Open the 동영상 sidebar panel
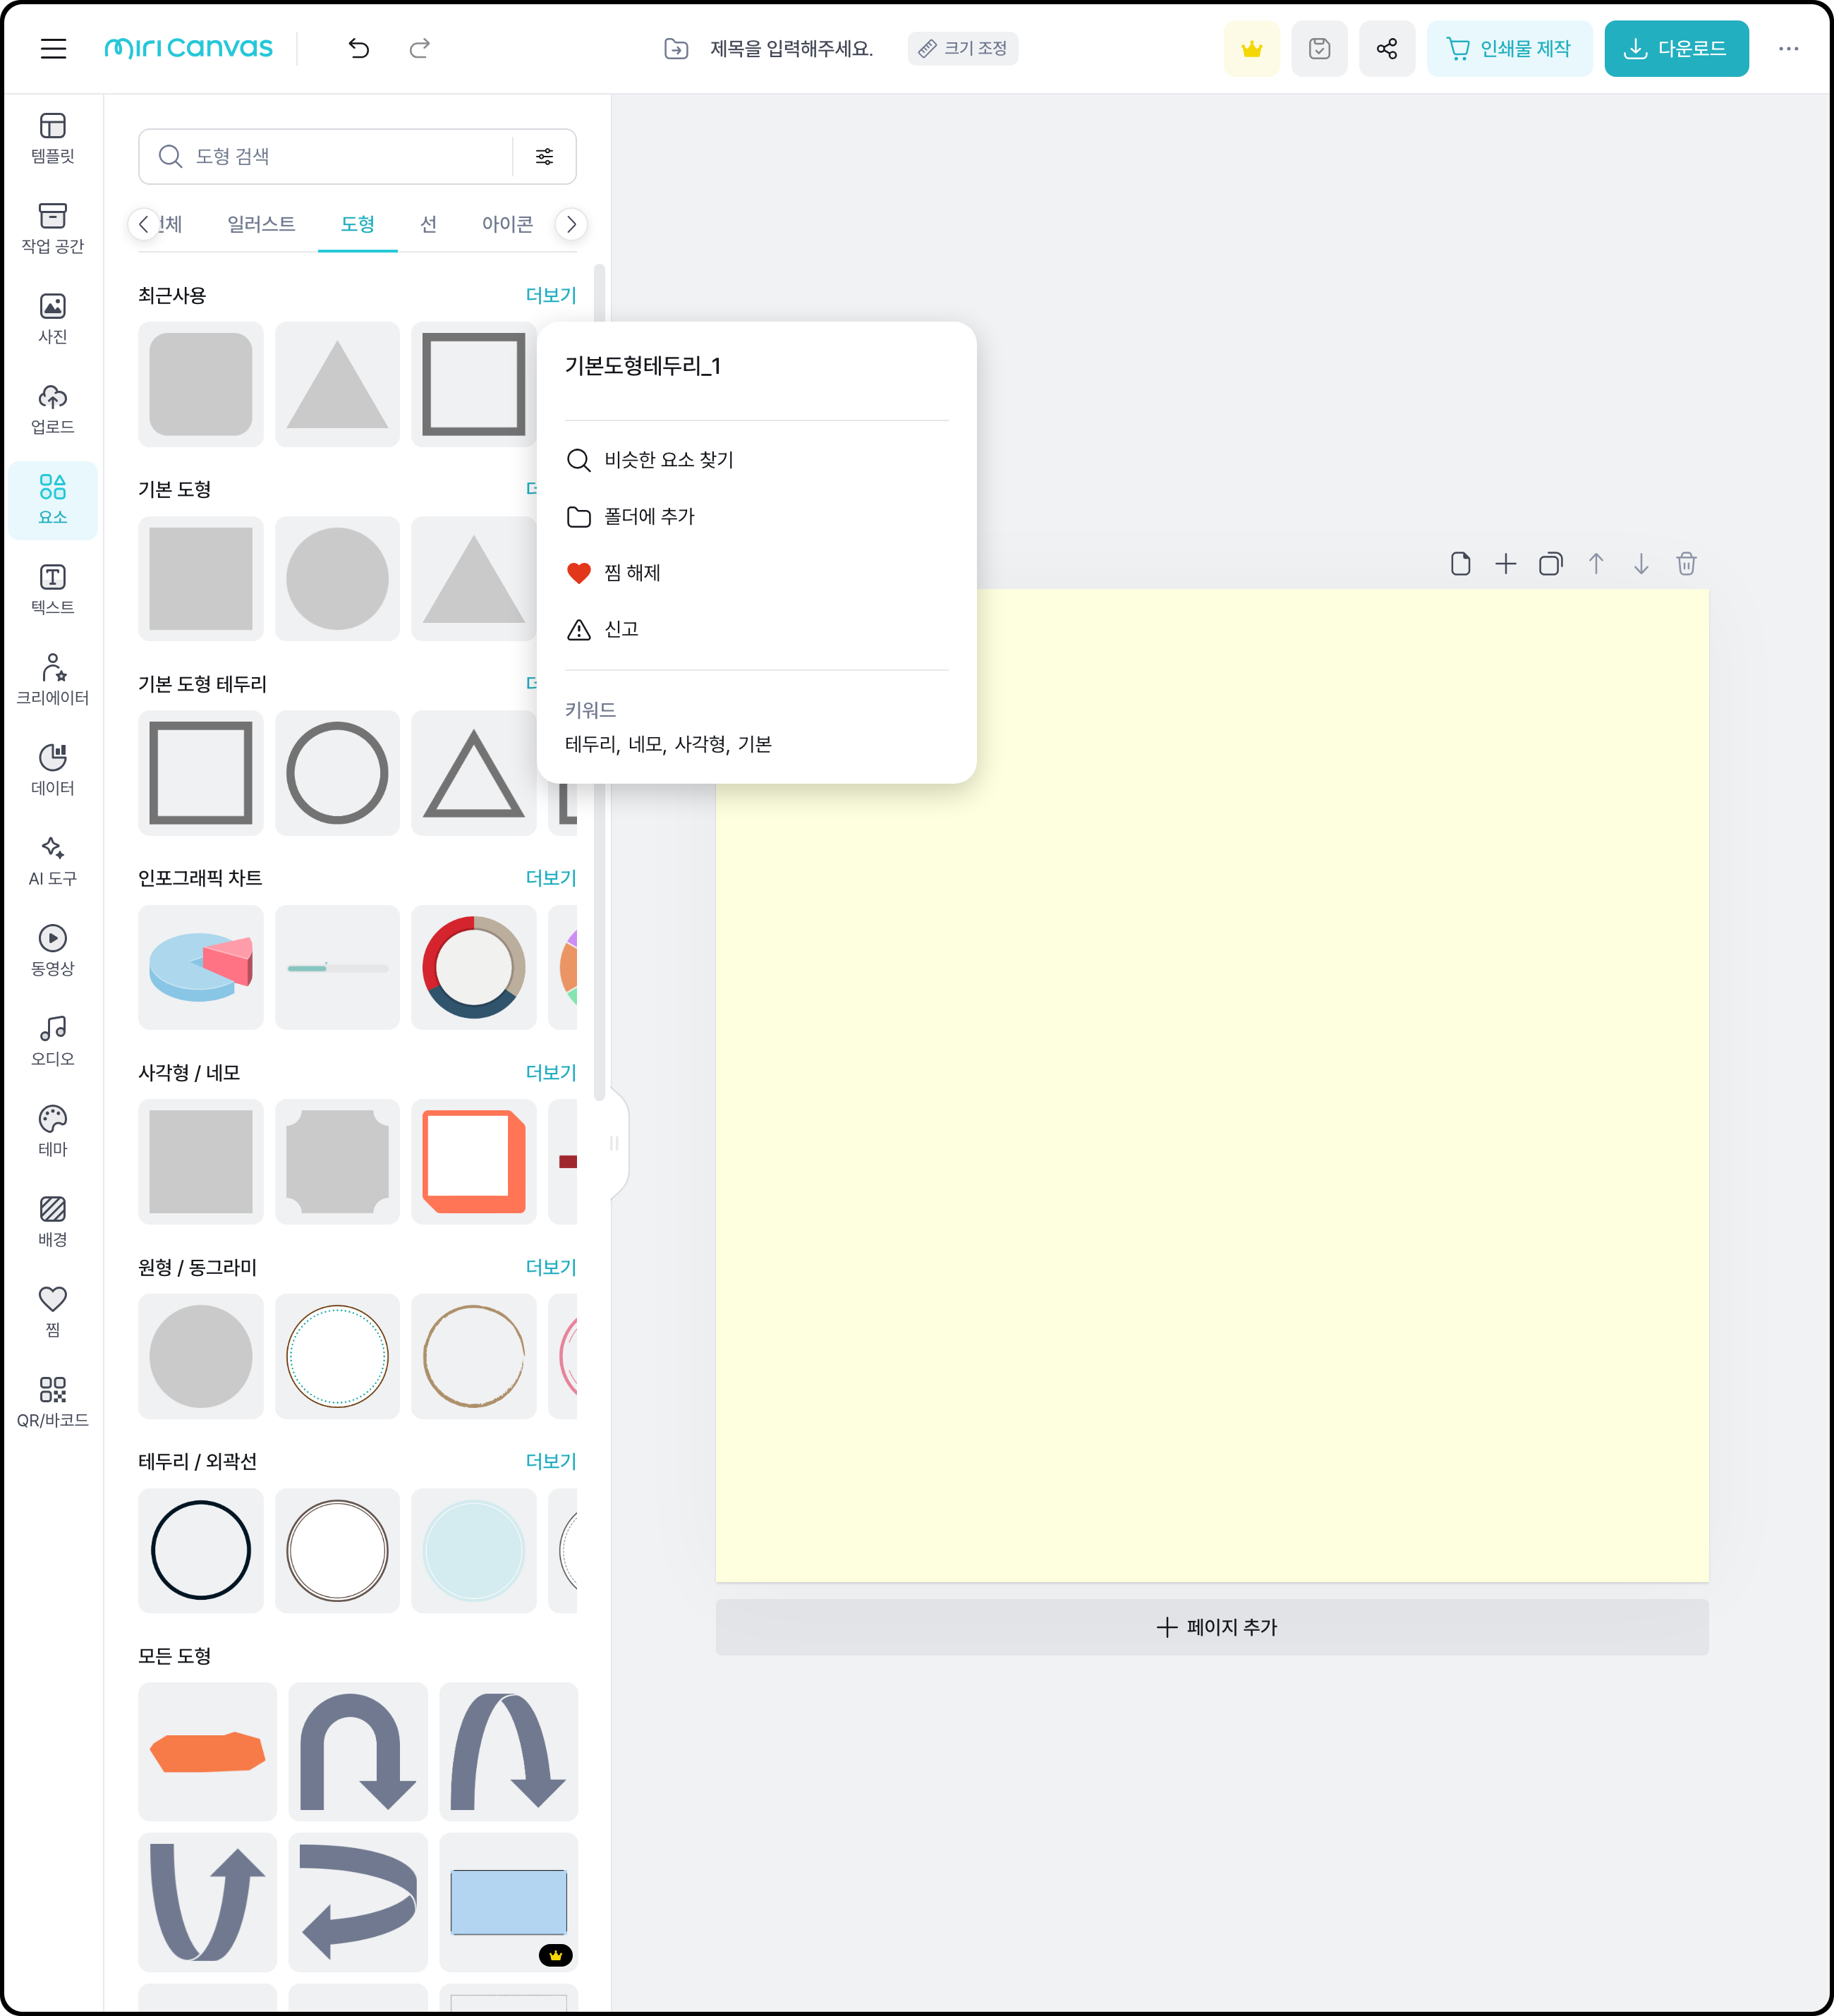This screenshot has width=1834, height=2016. point(53,950)
